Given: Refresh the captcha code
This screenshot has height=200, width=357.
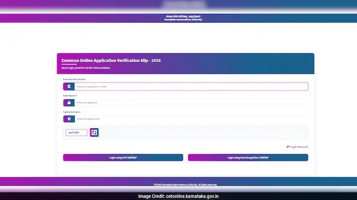Looking at the screenshot, I should click(x=94, y=132).
